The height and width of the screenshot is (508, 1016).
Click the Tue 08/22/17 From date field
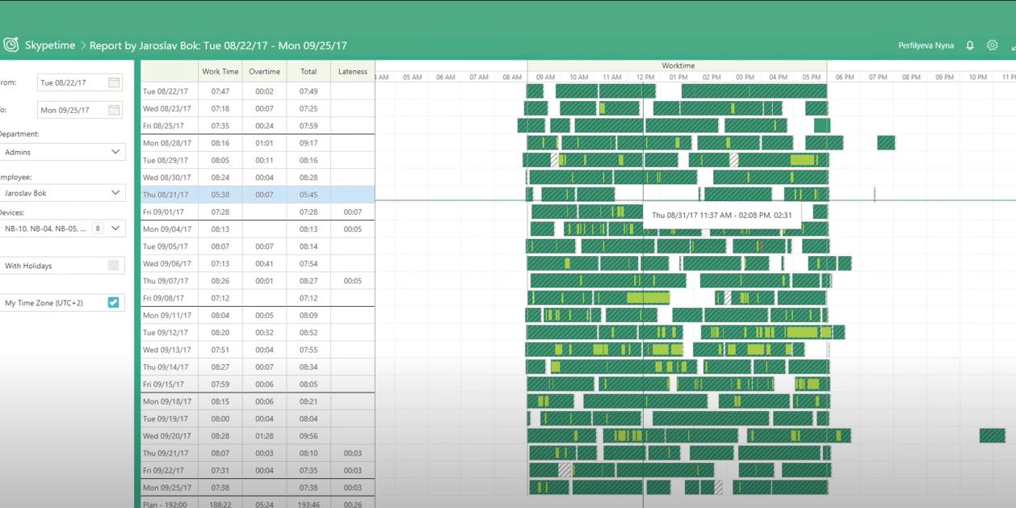[x=65, y=82]
